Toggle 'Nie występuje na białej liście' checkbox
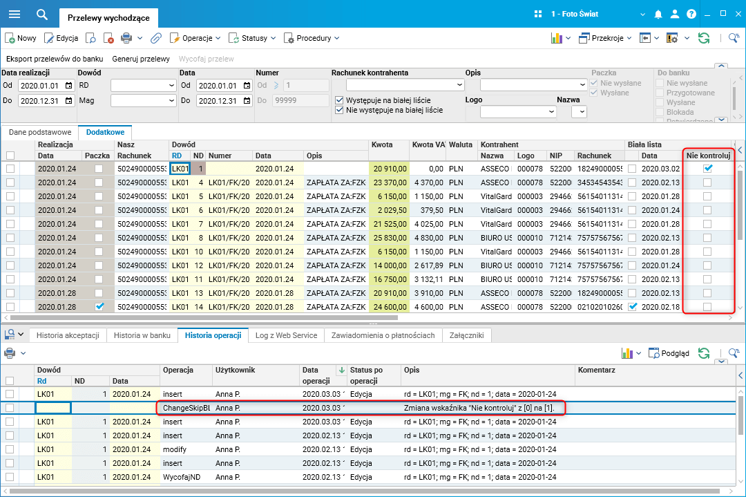Image resolution: width=746 pixels, height=497 pixels. [339, 110]
